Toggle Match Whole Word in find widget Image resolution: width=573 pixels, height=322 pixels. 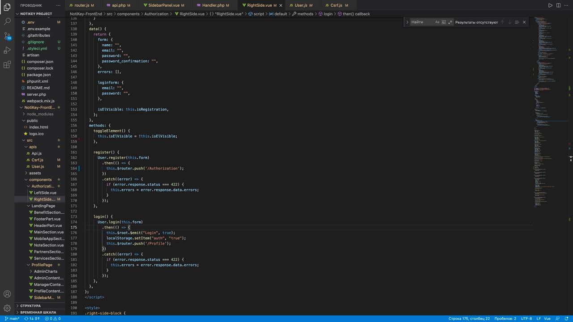(444, 22)
